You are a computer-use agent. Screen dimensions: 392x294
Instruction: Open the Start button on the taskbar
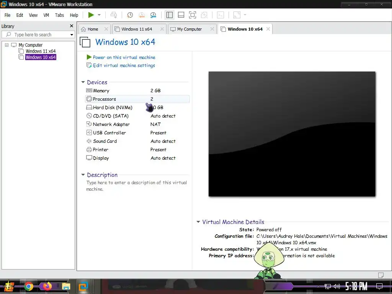pos(9,286)
